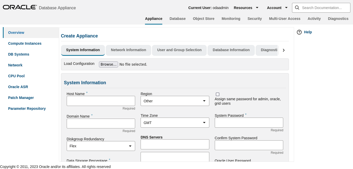Enable same password for admin, oracle, grid

click(x=218, y=94)
